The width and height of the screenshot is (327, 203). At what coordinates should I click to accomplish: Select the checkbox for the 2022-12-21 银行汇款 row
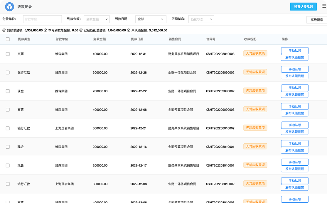pyautogui.click(x=8, y=128)
